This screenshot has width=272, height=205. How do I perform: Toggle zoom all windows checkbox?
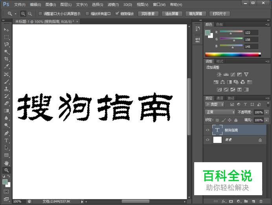(x=87, y=14)
